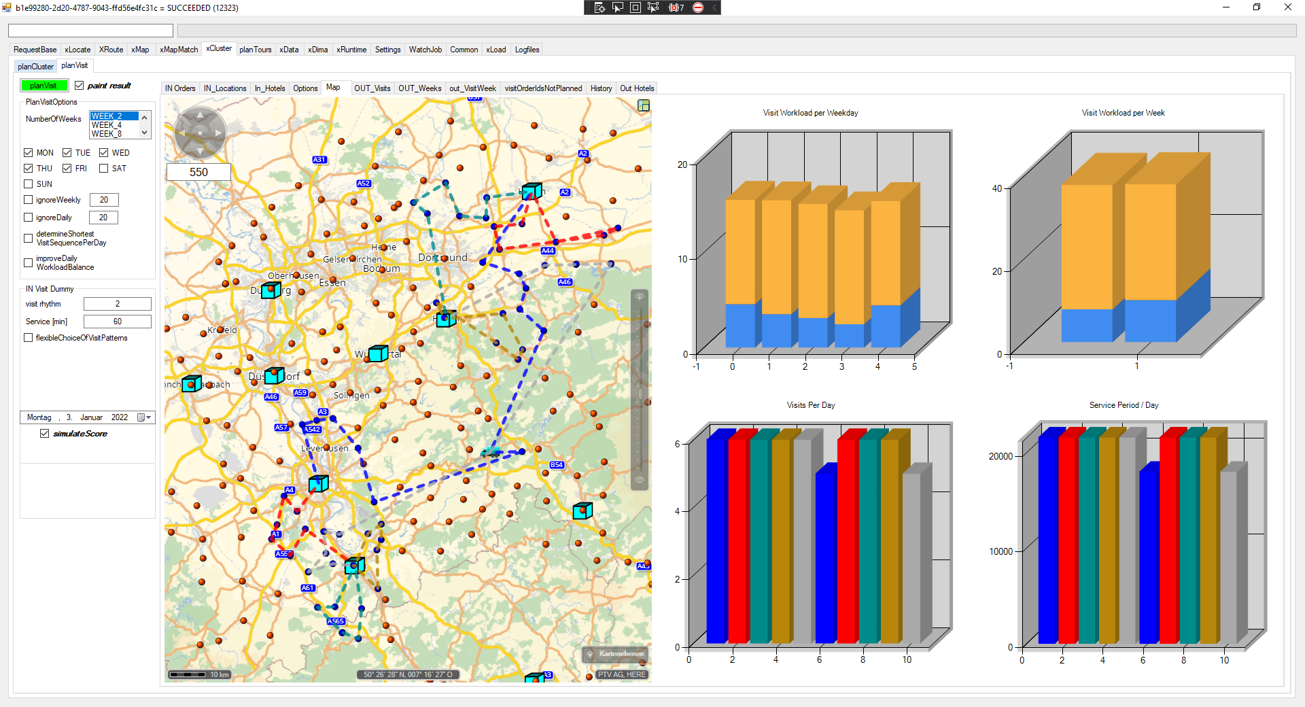1305x707 pixels.
Task: Uncheck the paint result checkbox
Action: (80, 86)
